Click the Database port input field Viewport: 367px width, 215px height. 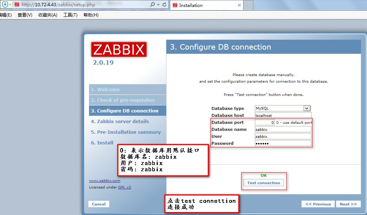coord(265,122)
